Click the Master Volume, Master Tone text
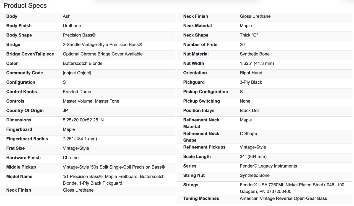This screenshot has height=206, width=354. (91, 101)
